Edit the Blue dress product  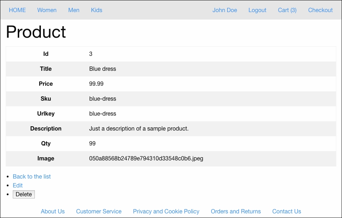click(x=17, y=185)
